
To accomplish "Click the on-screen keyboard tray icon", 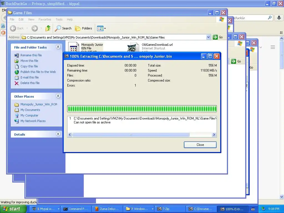I will pyautogui.click(x=253, y=209).
